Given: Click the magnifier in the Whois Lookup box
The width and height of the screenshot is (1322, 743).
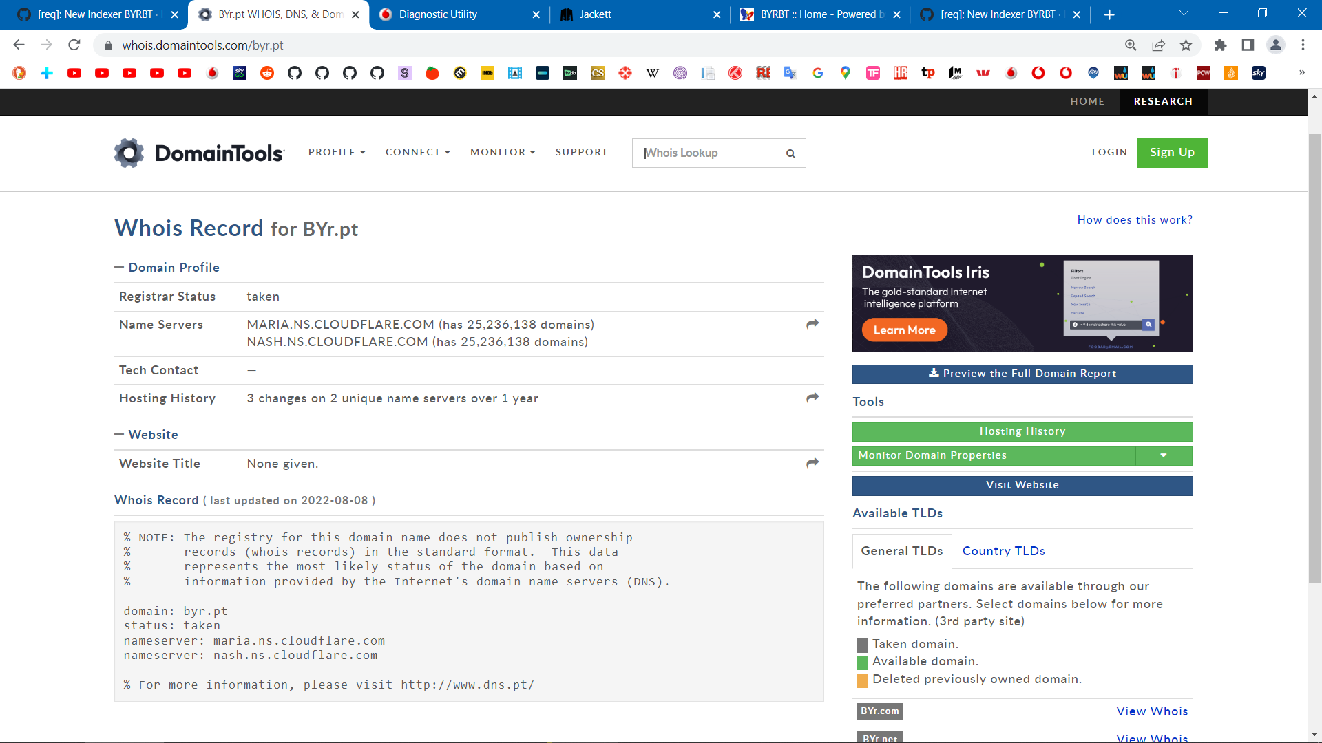Looking at the screenshot, I should [790, 153].
